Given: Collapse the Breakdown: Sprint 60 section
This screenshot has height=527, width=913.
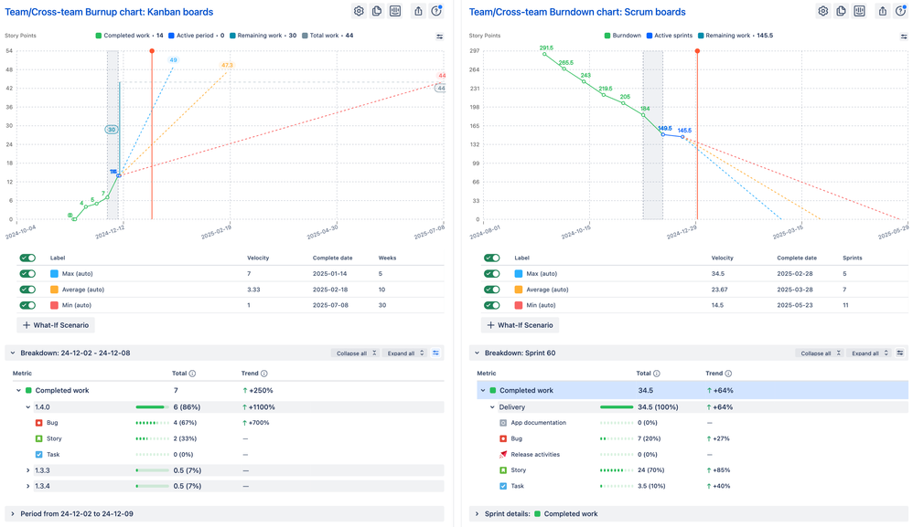Looking at the screenshot, I should click(x=478, y=352).
